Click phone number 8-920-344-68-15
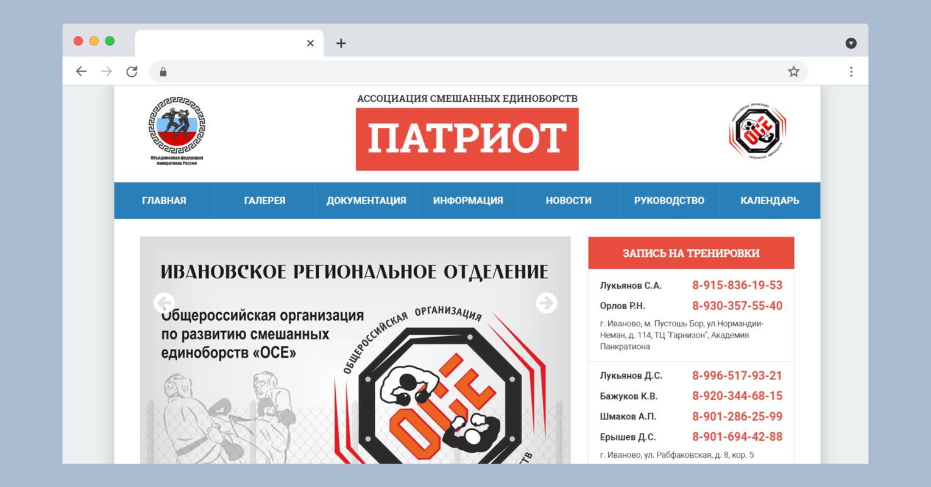Viewport: 931px width, 487px height. pos(737,396)
